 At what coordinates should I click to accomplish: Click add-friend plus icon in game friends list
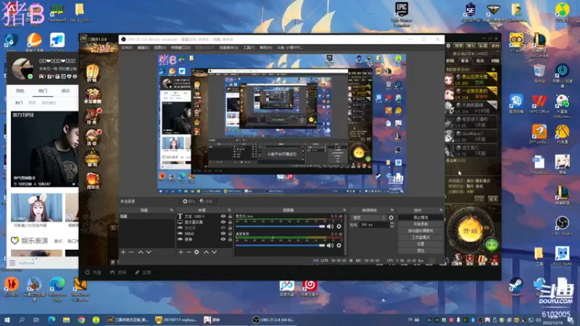493,69
